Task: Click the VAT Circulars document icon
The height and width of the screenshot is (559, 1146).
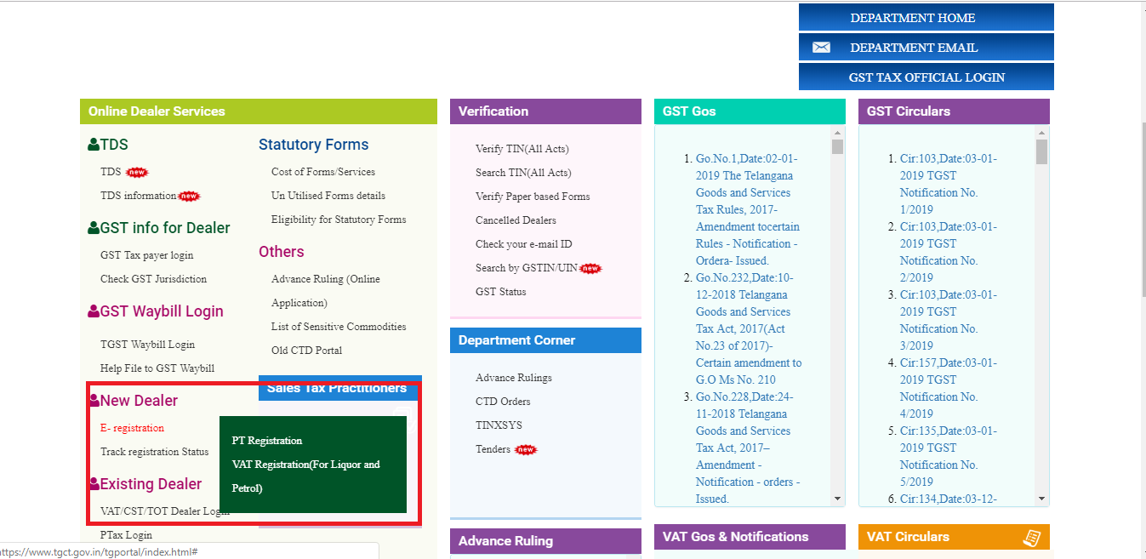Action: click(x=1032, y=537)
